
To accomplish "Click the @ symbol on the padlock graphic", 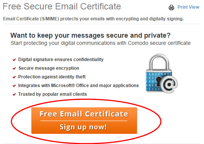I will (x=169, y=84).
